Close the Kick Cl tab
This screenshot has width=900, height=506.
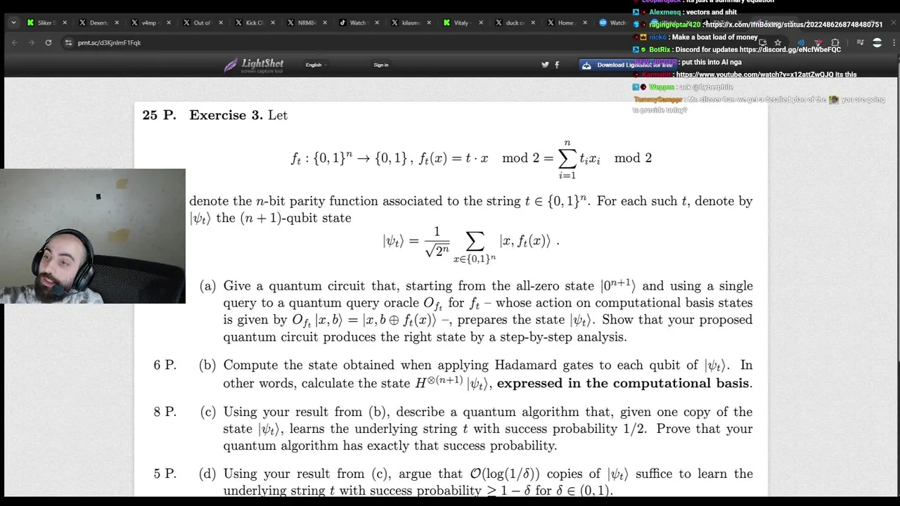[x=273, y=22]
